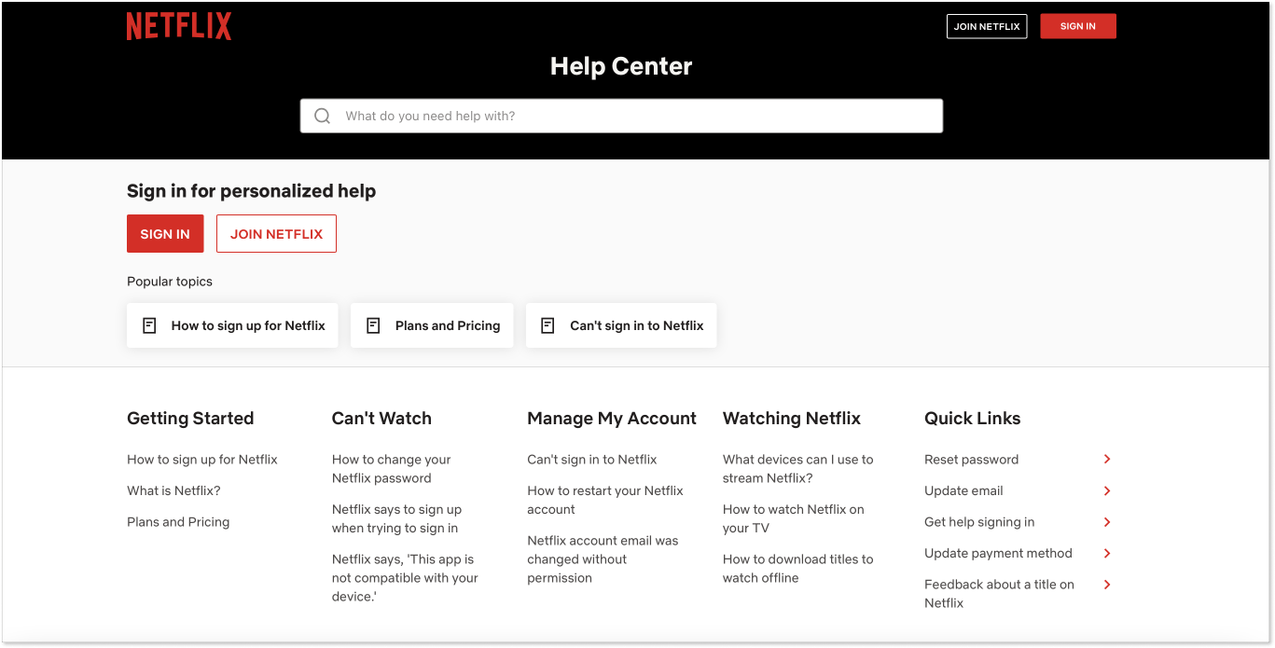Image resolution: width=1275 pixels, height=648 pixels.
Task: Click the red arrow beside Reset password
Action: coord(1107,459)
